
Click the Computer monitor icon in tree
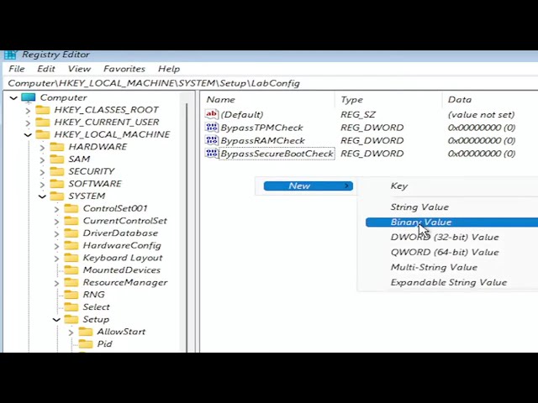tap(28, 97)
